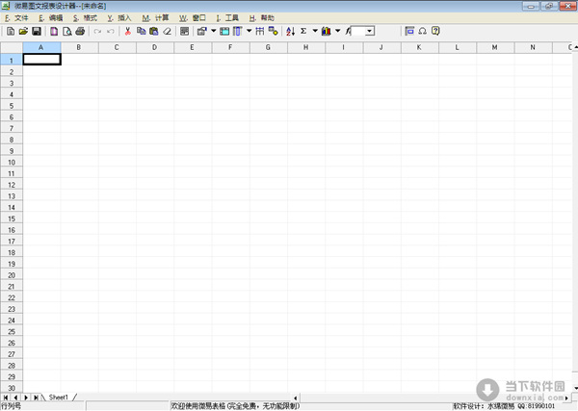Cut selection with the scissors icon
This screenshot has width=578, height=411.
pos(127,31)
